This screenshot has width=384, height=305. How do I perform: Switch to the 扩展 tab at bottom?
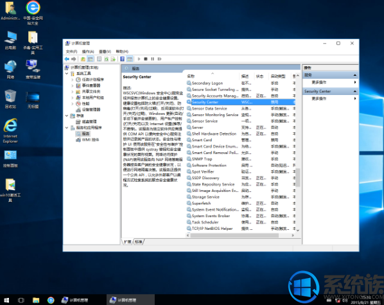(x=128, y=242)
